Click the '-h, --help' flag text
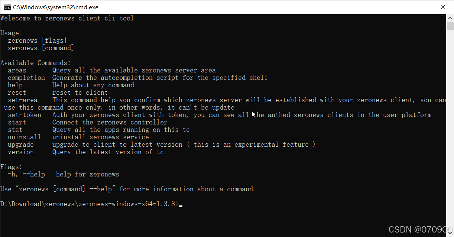The image size is (454, 237). (x=26, y=174)
